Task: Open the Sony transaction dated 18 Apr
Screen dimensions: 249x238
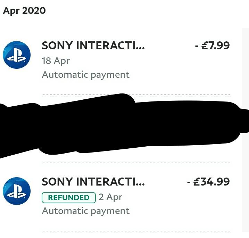Action: click(93, 46)
